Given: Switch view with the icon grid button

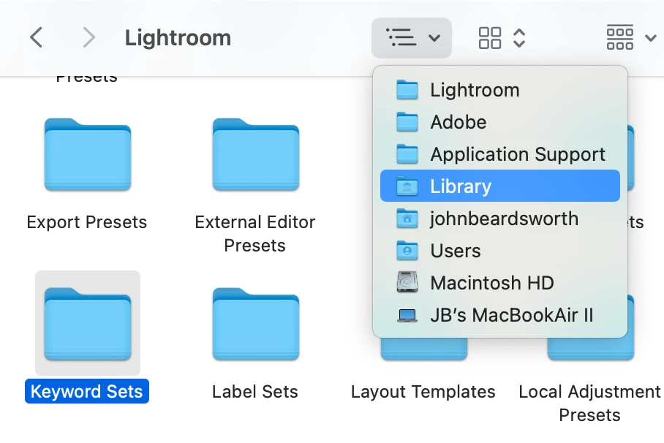Looking at the screenshot, I should click(x=489, y=38).
